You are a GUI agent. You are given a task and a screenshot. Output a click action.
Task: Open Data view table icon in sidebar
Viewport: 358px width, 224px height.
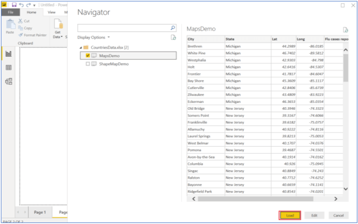pos(9,68)
